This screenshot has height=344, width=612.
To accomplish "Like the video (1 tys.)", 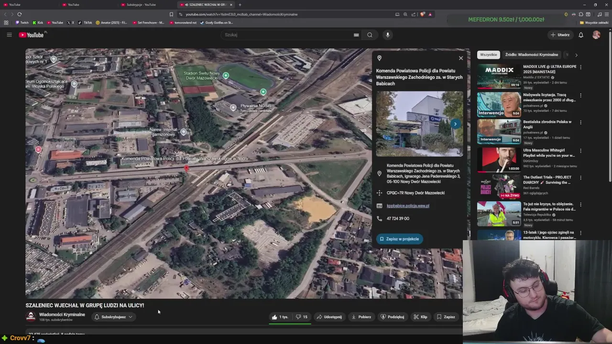I will [280, 317].
